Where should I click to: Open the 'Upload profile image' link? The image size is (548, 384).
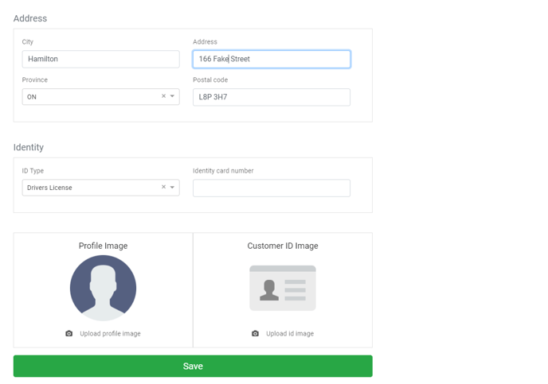click(x=110, y=334)
